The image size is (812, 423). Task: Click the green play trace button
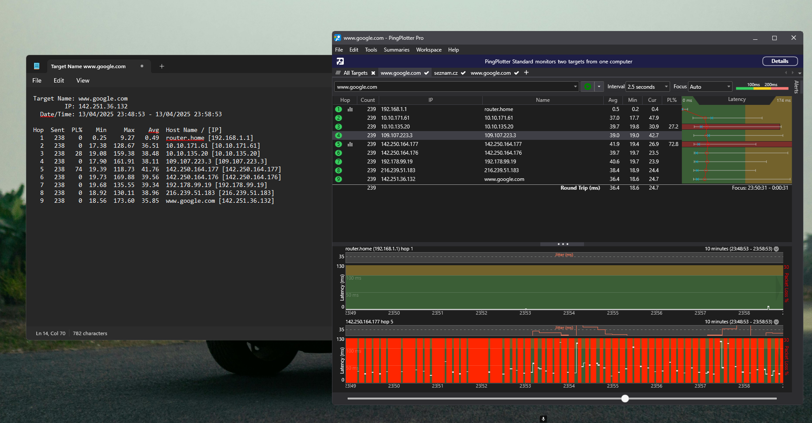pos(587,87)
